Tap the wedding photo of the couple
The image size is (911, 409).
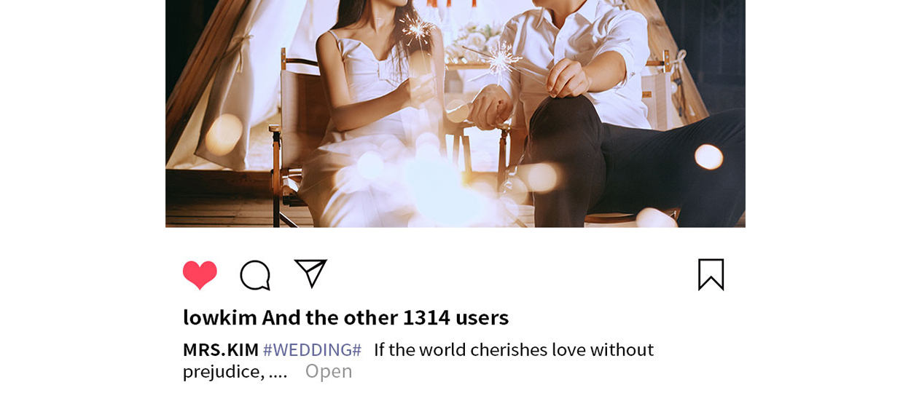point(455,114)
